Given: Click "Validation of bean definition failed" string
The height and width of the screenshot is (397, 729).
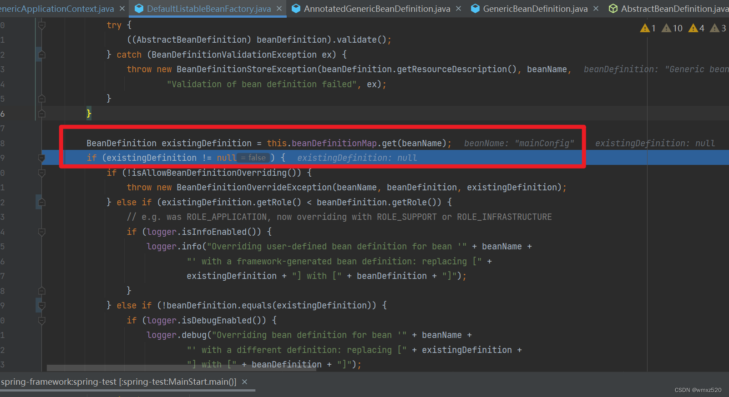Looking at the screenshot, I should tap(262, 84).
